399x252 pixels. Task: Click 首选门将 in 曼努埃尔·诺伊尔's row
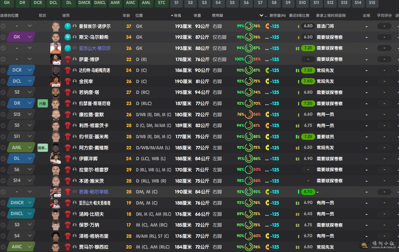tap(325, 26)
